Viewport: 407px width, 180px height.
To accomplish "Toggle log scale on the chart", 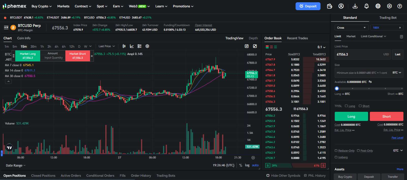I will [247, 165].
